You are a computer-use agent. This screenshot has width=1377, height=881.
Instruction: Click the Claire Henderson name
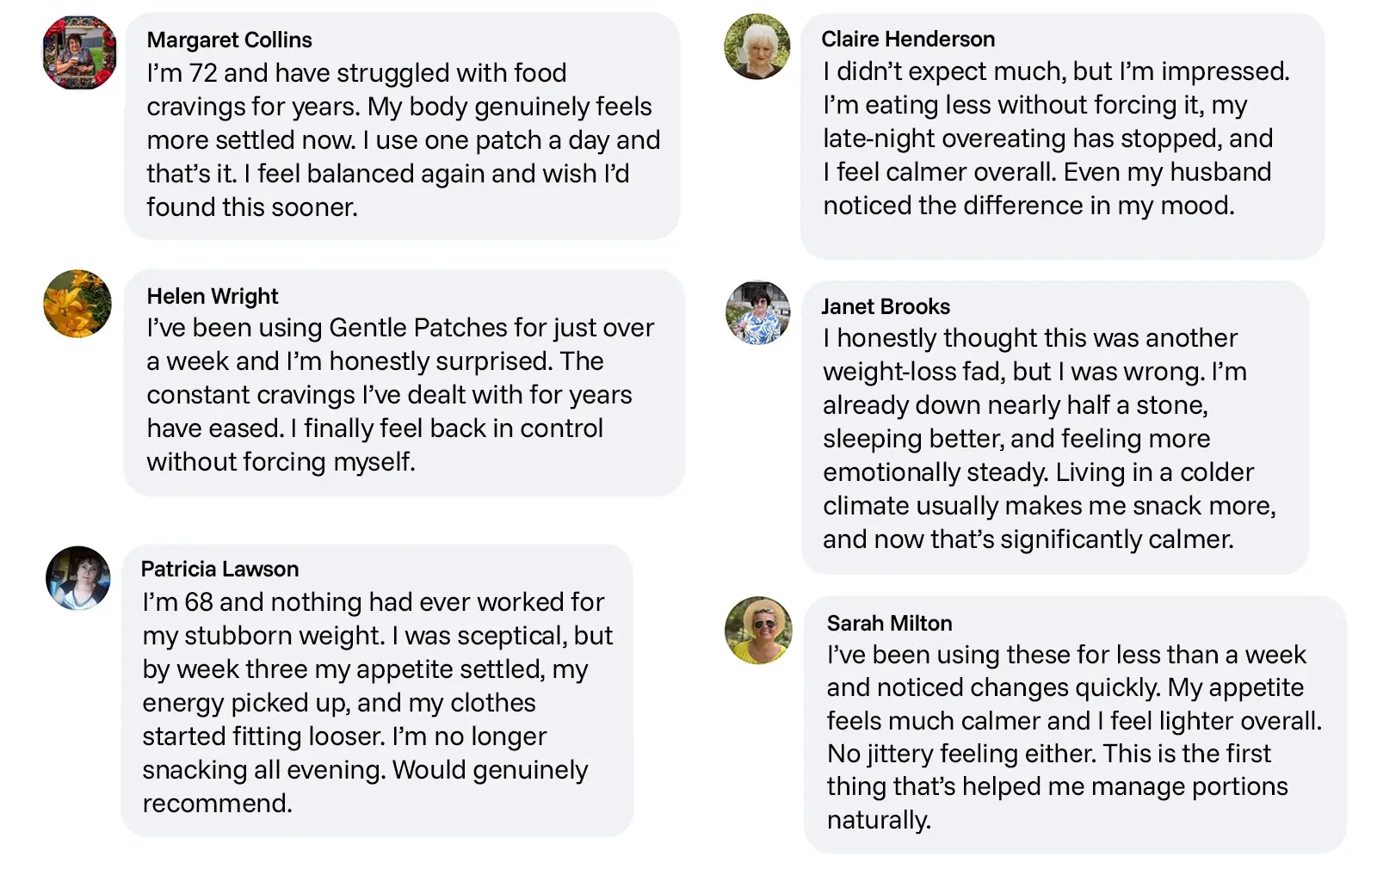[908, 39]
